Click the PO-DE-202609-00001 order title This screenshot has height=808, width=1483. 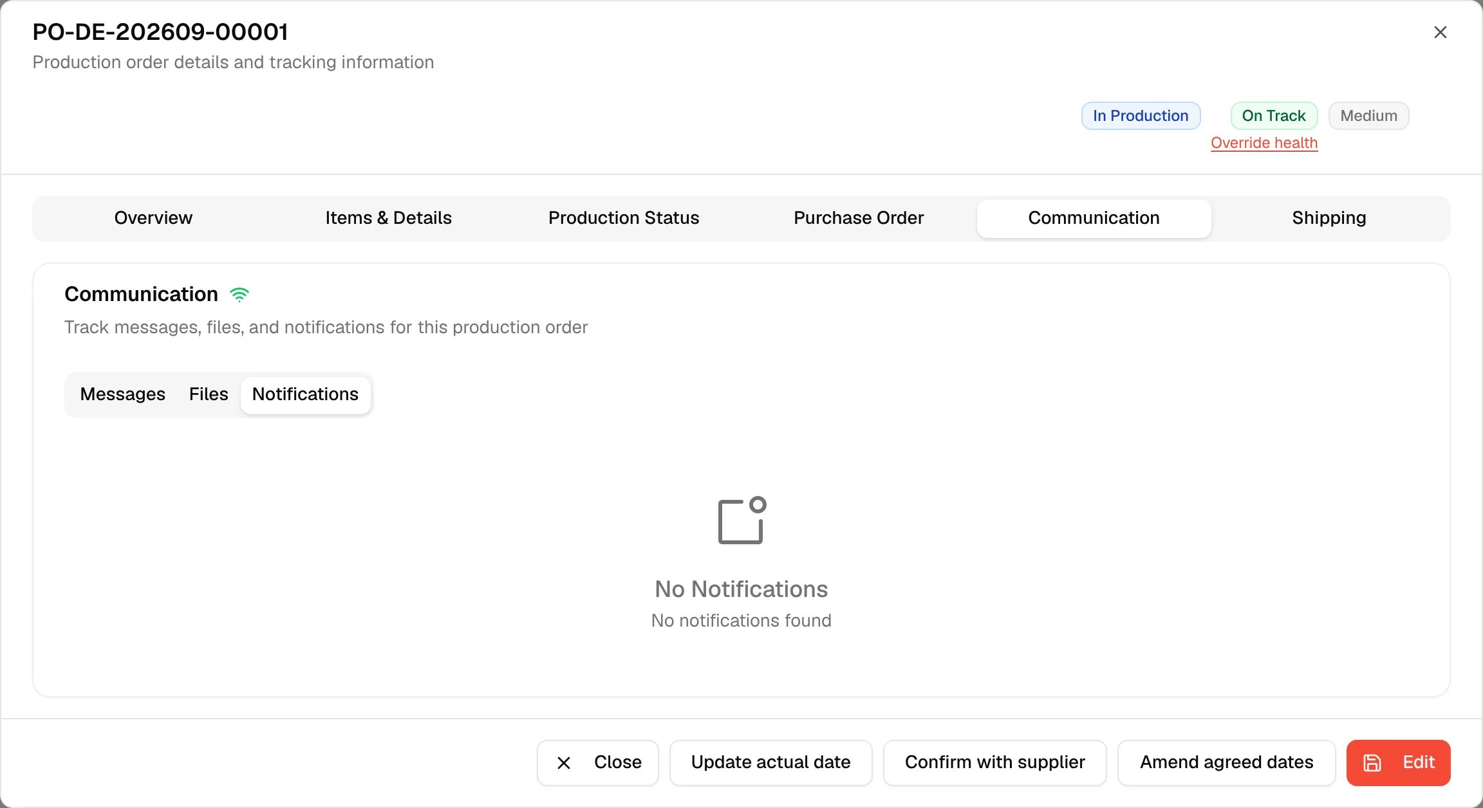pos(160,32)
